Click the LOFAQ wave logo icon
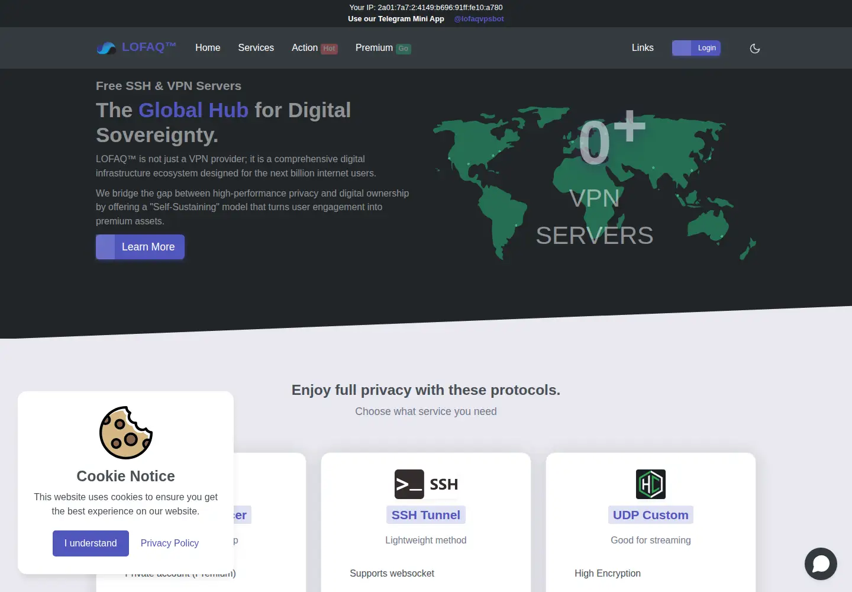 [106, 48]
